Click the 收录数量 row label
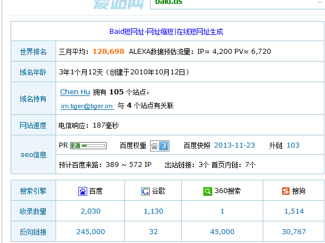The width and height of the screenshot is (325, 243). 33,211
